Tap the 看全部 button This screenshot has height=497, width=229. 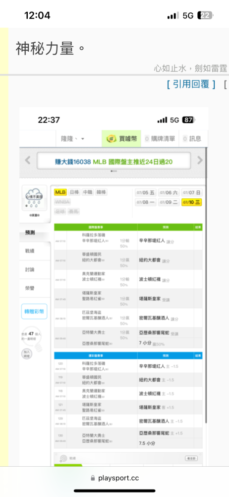pyautogui.click(x=191, y=458)
